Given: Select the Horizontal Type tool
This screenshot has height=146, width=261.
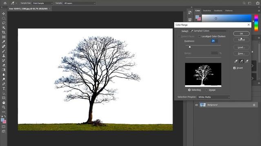Looking at the screenshot, I should [4, 88].
